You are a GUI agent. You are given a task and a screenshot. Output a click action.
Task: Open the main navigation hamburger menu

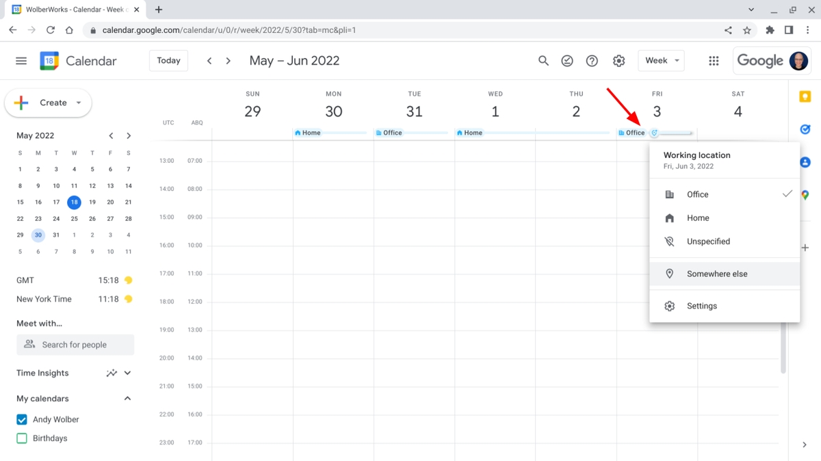click(21, 60)
